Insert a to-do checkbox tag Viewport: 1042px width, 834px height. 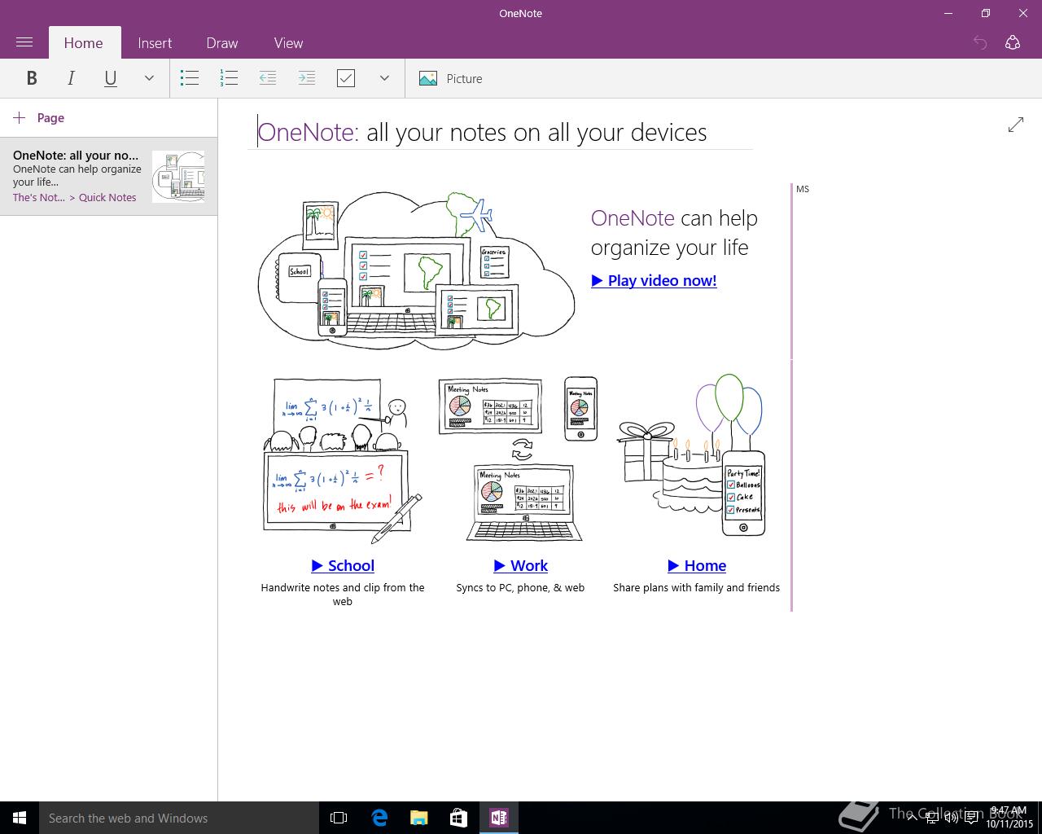click(346, 78)
